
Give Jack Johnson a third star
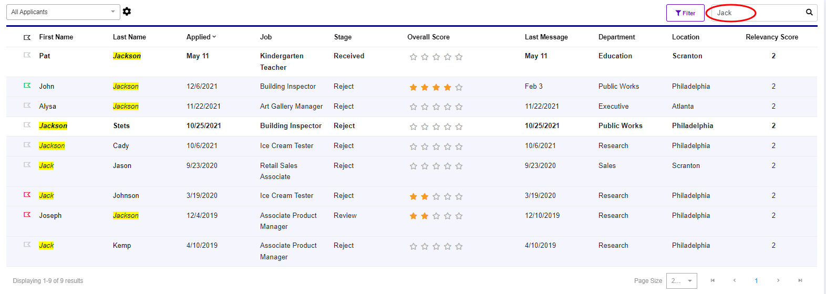(x=436, y=196)
